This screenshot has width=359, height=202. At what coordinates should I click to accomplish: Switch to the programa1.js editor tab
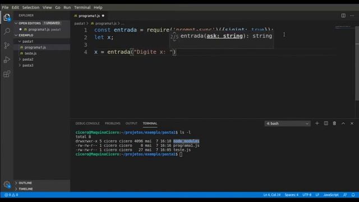point(89,16)
